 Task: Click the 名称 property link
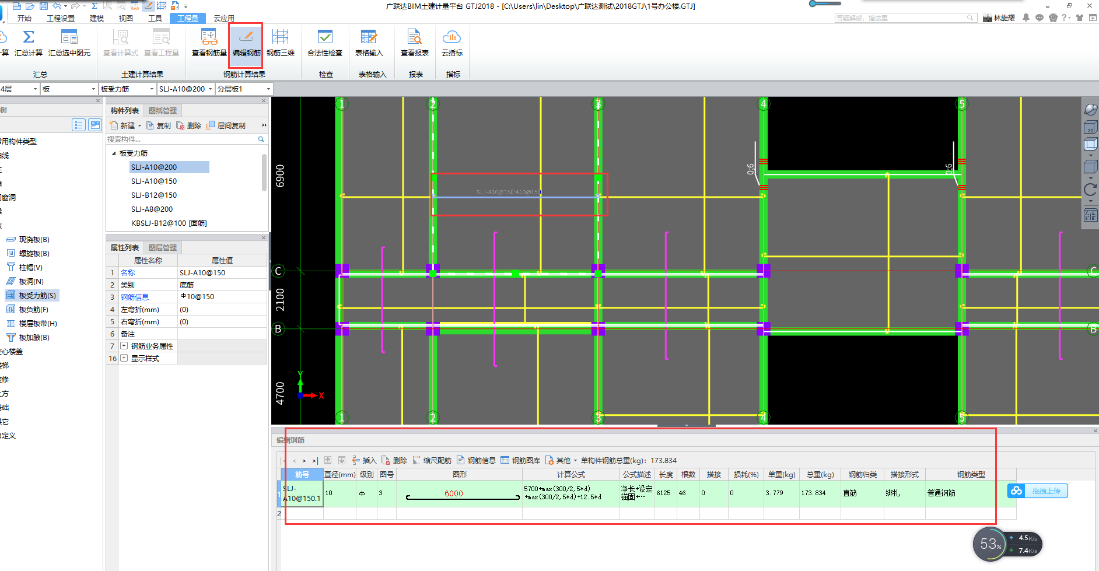128,272
